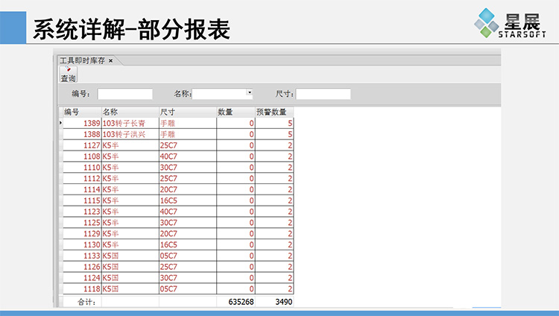Open the 名称 dropdown arrow

tap(249, 93)
